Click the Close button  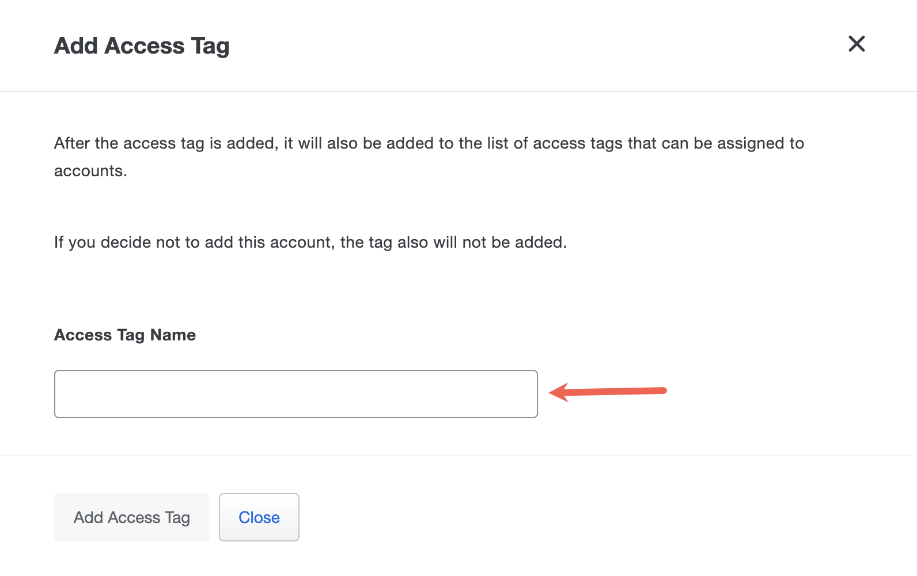point(259,517)
